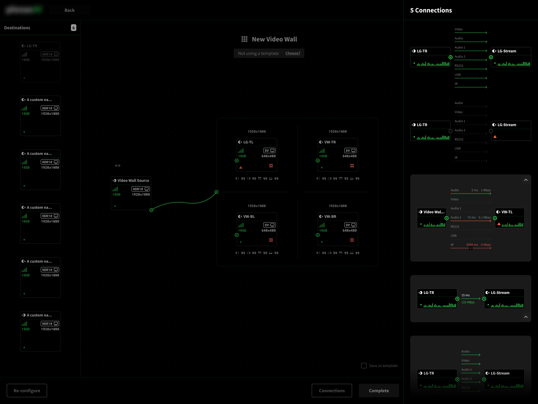Click the warning triangle on LG-TL tile
Screen dimensions: 538x404
point(241,167)
